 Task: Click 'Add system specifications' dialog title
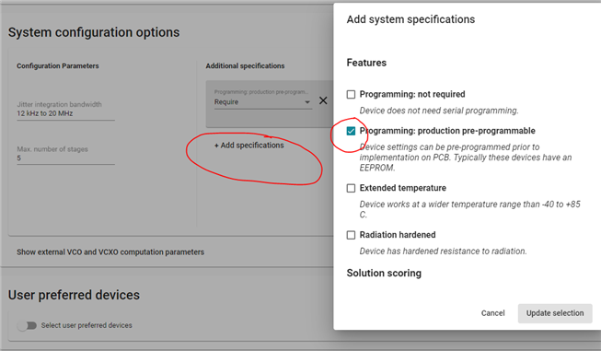point(410,19)
